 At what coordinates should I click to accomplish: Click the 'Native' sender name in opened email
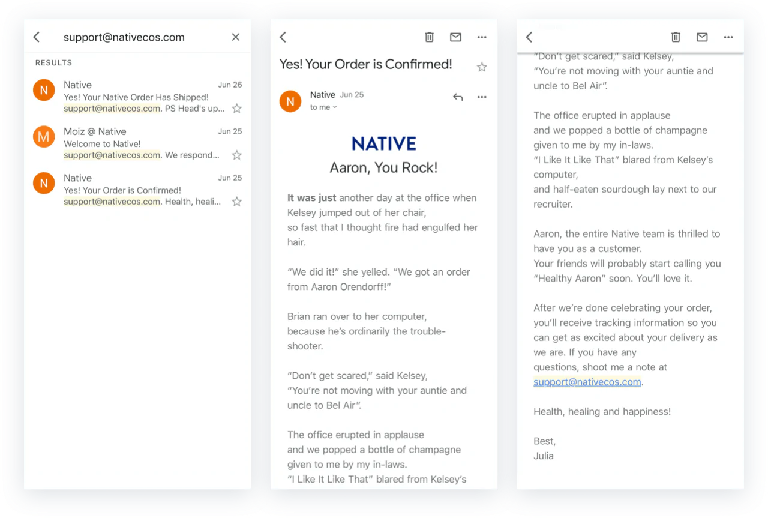(x=323, y=95)
